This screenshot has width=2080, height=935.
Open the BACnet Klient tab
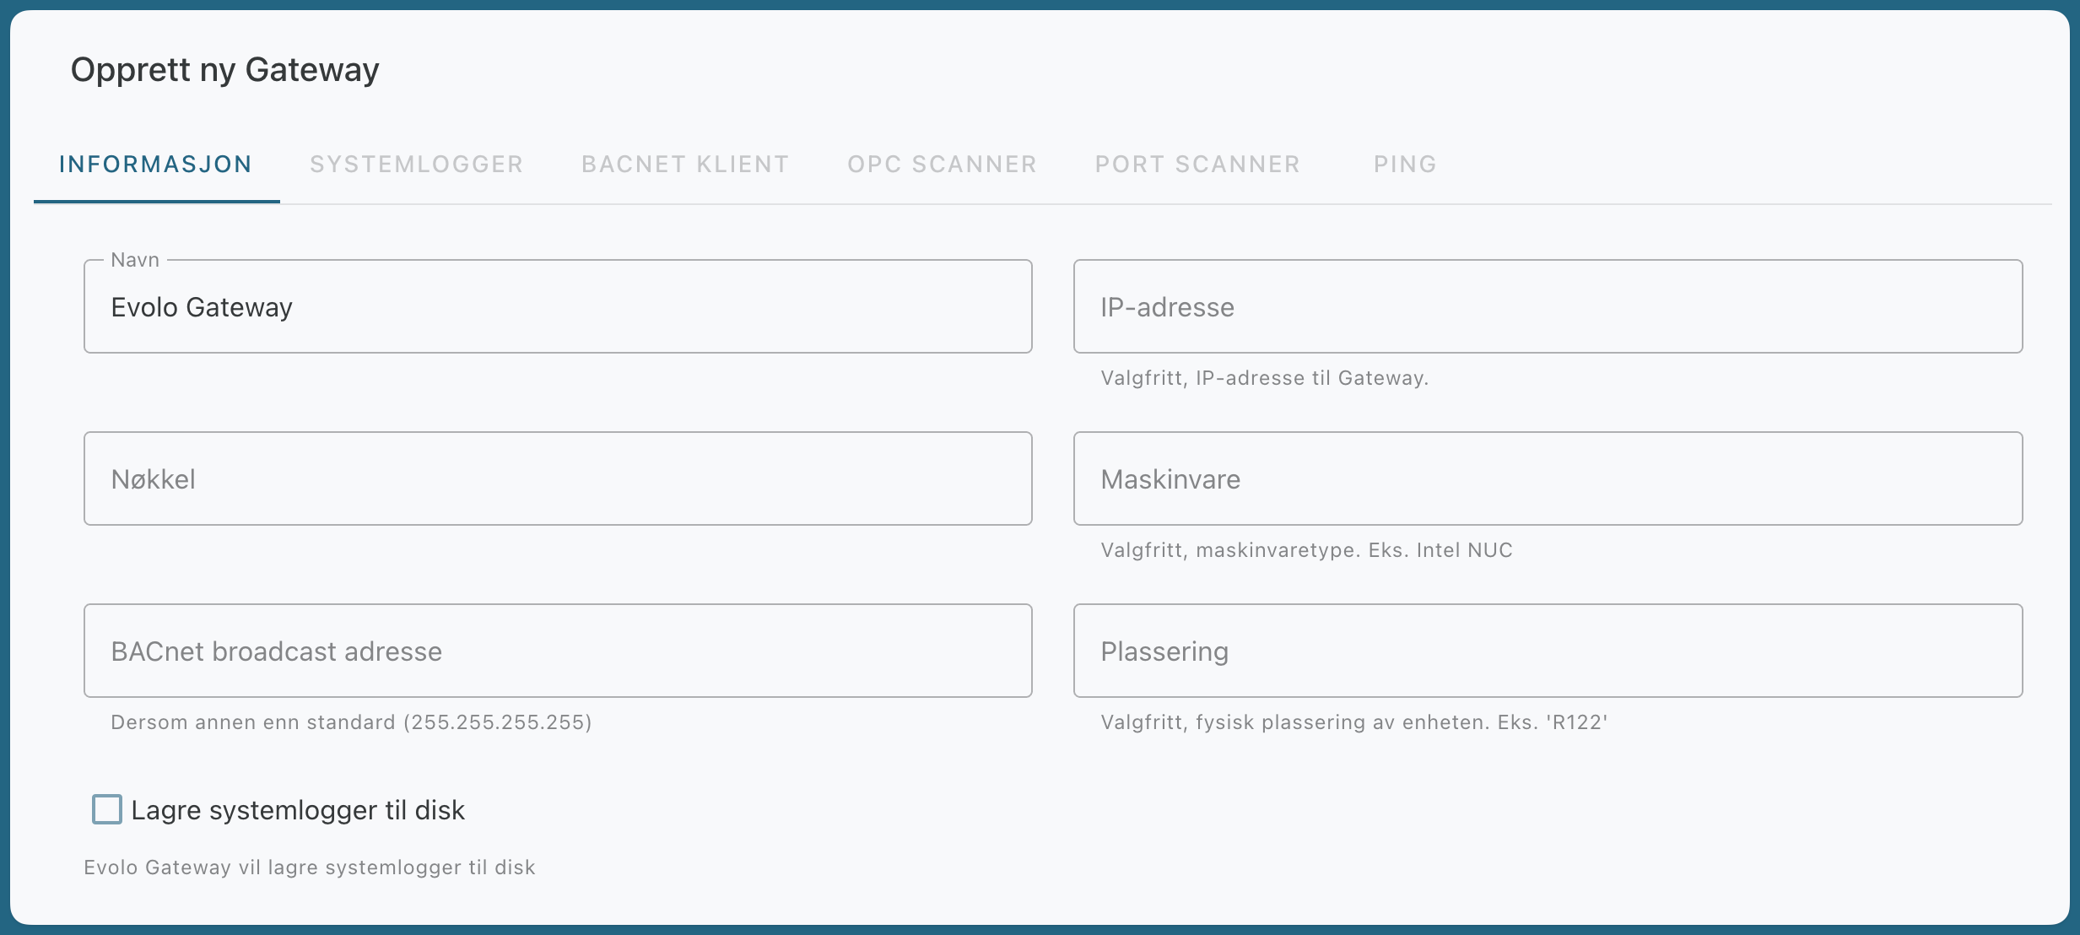[x=685, y=164]
